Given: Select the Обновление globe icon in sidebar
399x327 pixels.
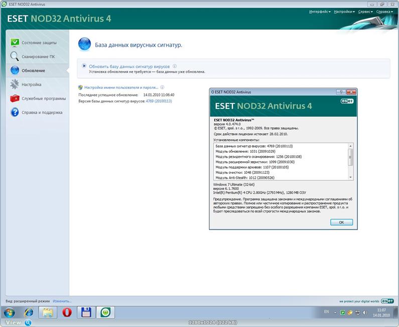Looking at the screenshot, I should point(15,70).
